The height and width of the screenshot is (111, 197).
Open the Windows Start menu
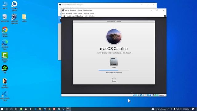[x=2, y=109]
